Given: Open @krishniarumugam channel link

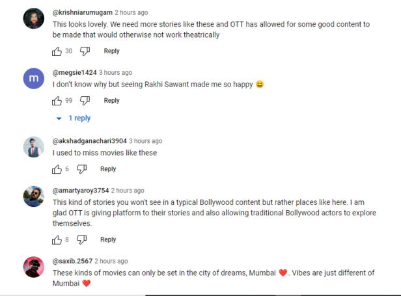Looking at the screenshot, I should 81,12.
